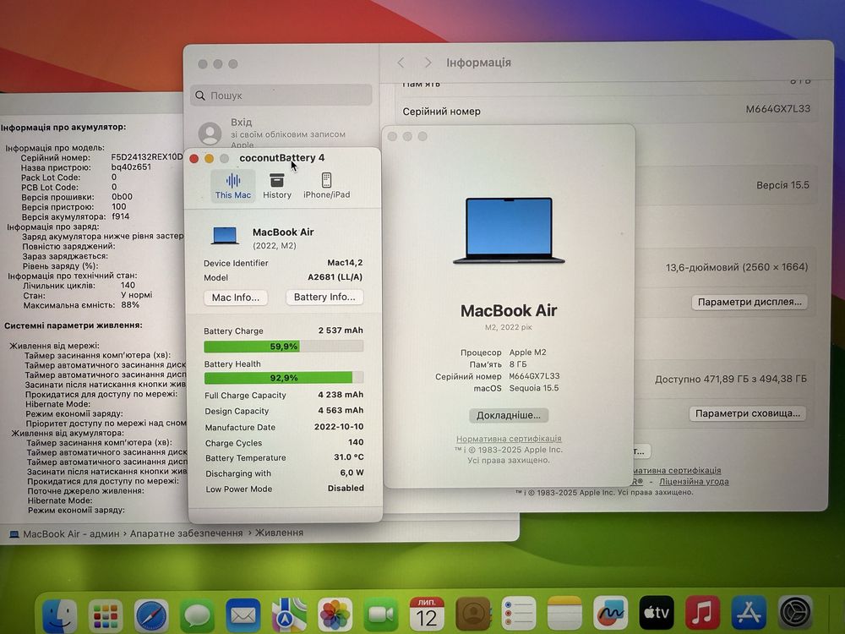845x634 pixels.
Task: Click Full Charge Capacity 4 238 mAh
Action: tap(341, 395)
